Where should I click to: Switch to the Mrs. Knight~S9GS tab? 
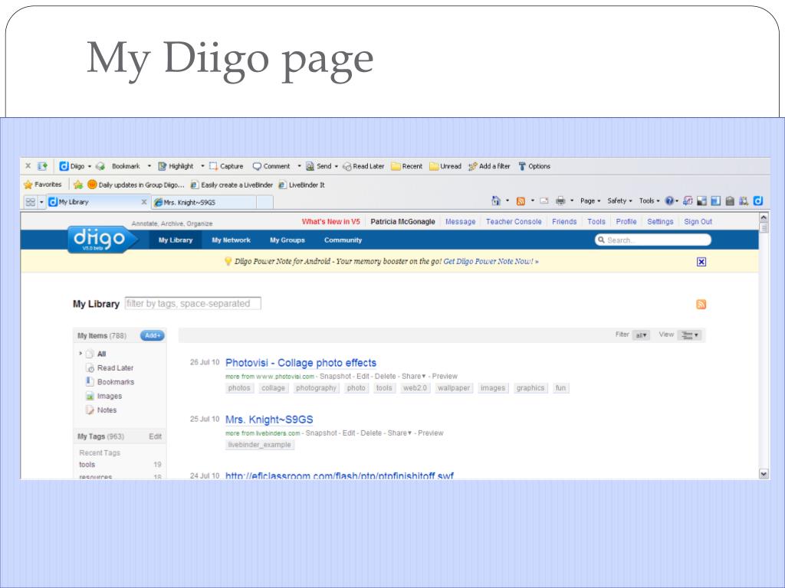204,202
